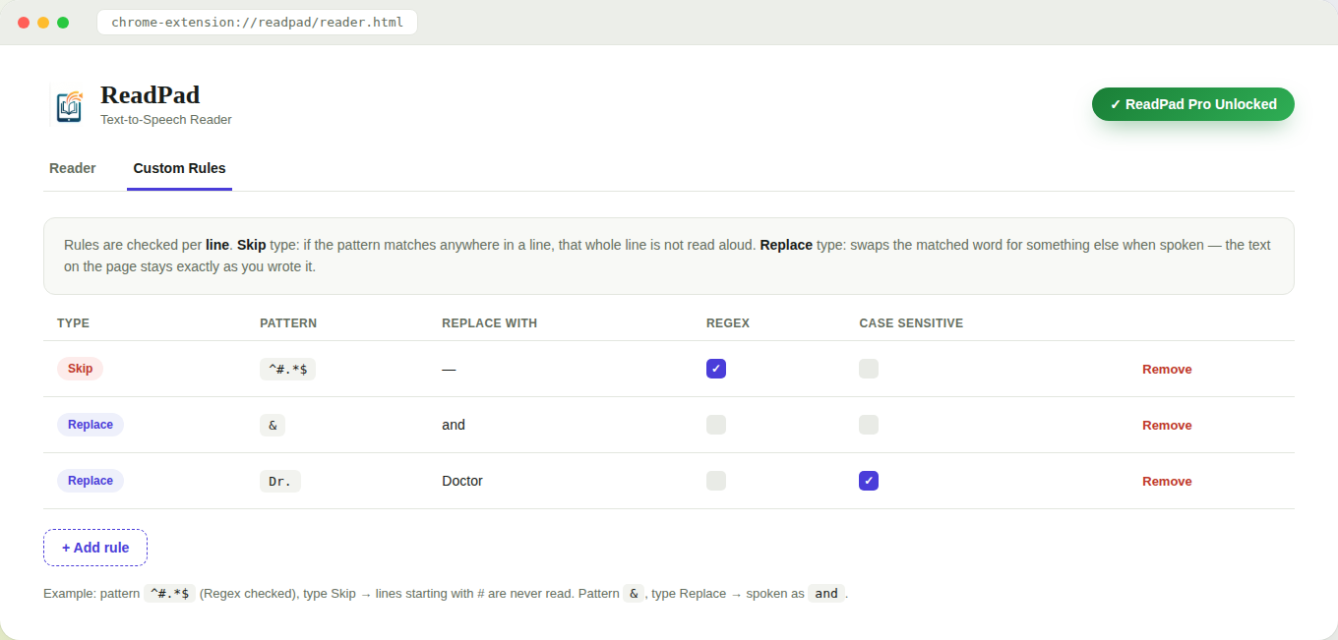
Task: Click the TYPE column header
Action: coord(73,323)
